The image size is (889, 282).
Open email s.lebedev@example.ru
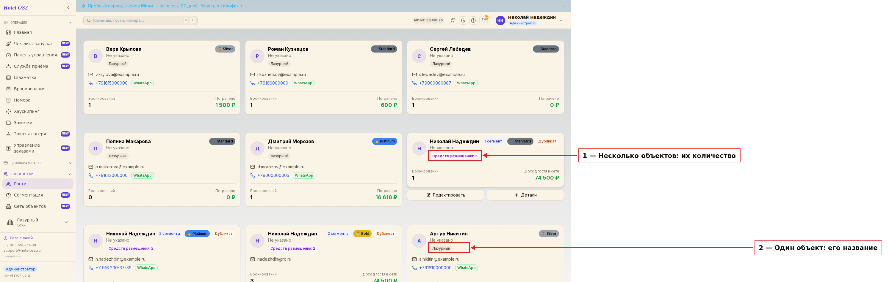442,75
